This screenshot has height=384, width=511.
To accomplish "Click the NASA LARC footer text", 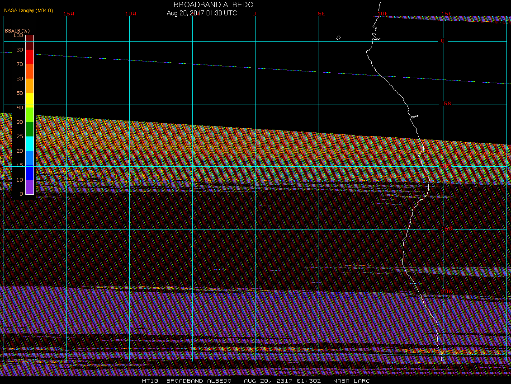I will 351,381.
